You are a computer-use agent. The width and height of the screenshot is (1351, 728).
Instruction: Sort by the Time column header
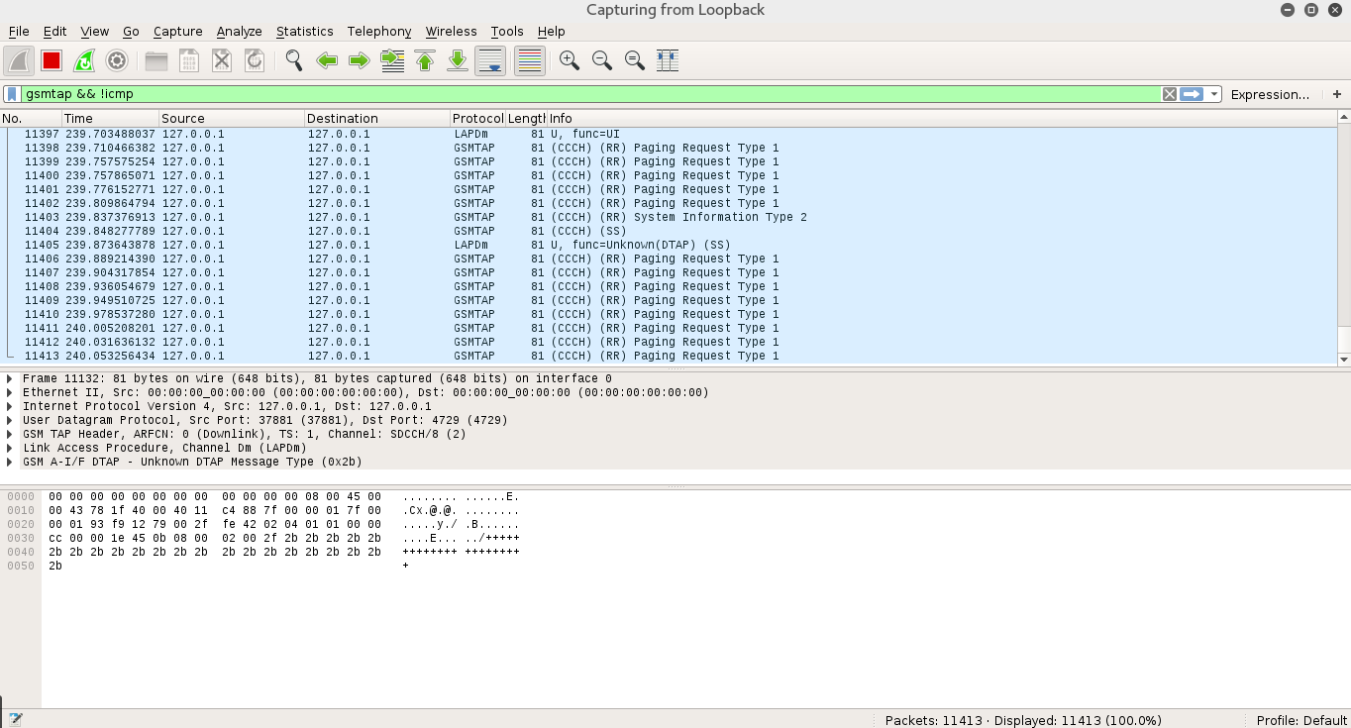109,118
